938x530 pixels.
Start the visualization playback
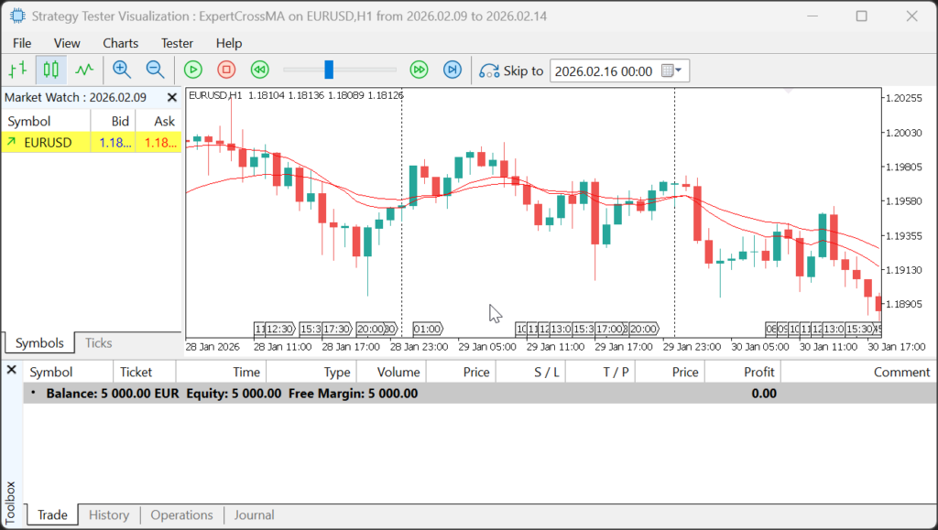pos(192,70)
